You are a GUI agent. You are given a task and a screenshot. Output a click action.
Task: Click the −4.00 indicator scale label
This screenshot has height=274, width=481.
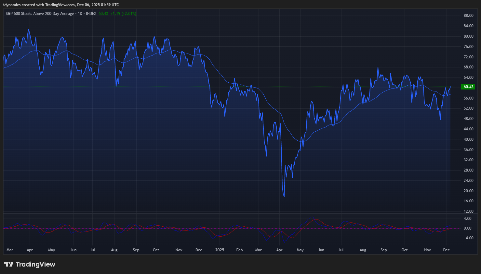(x=467, y=238)
